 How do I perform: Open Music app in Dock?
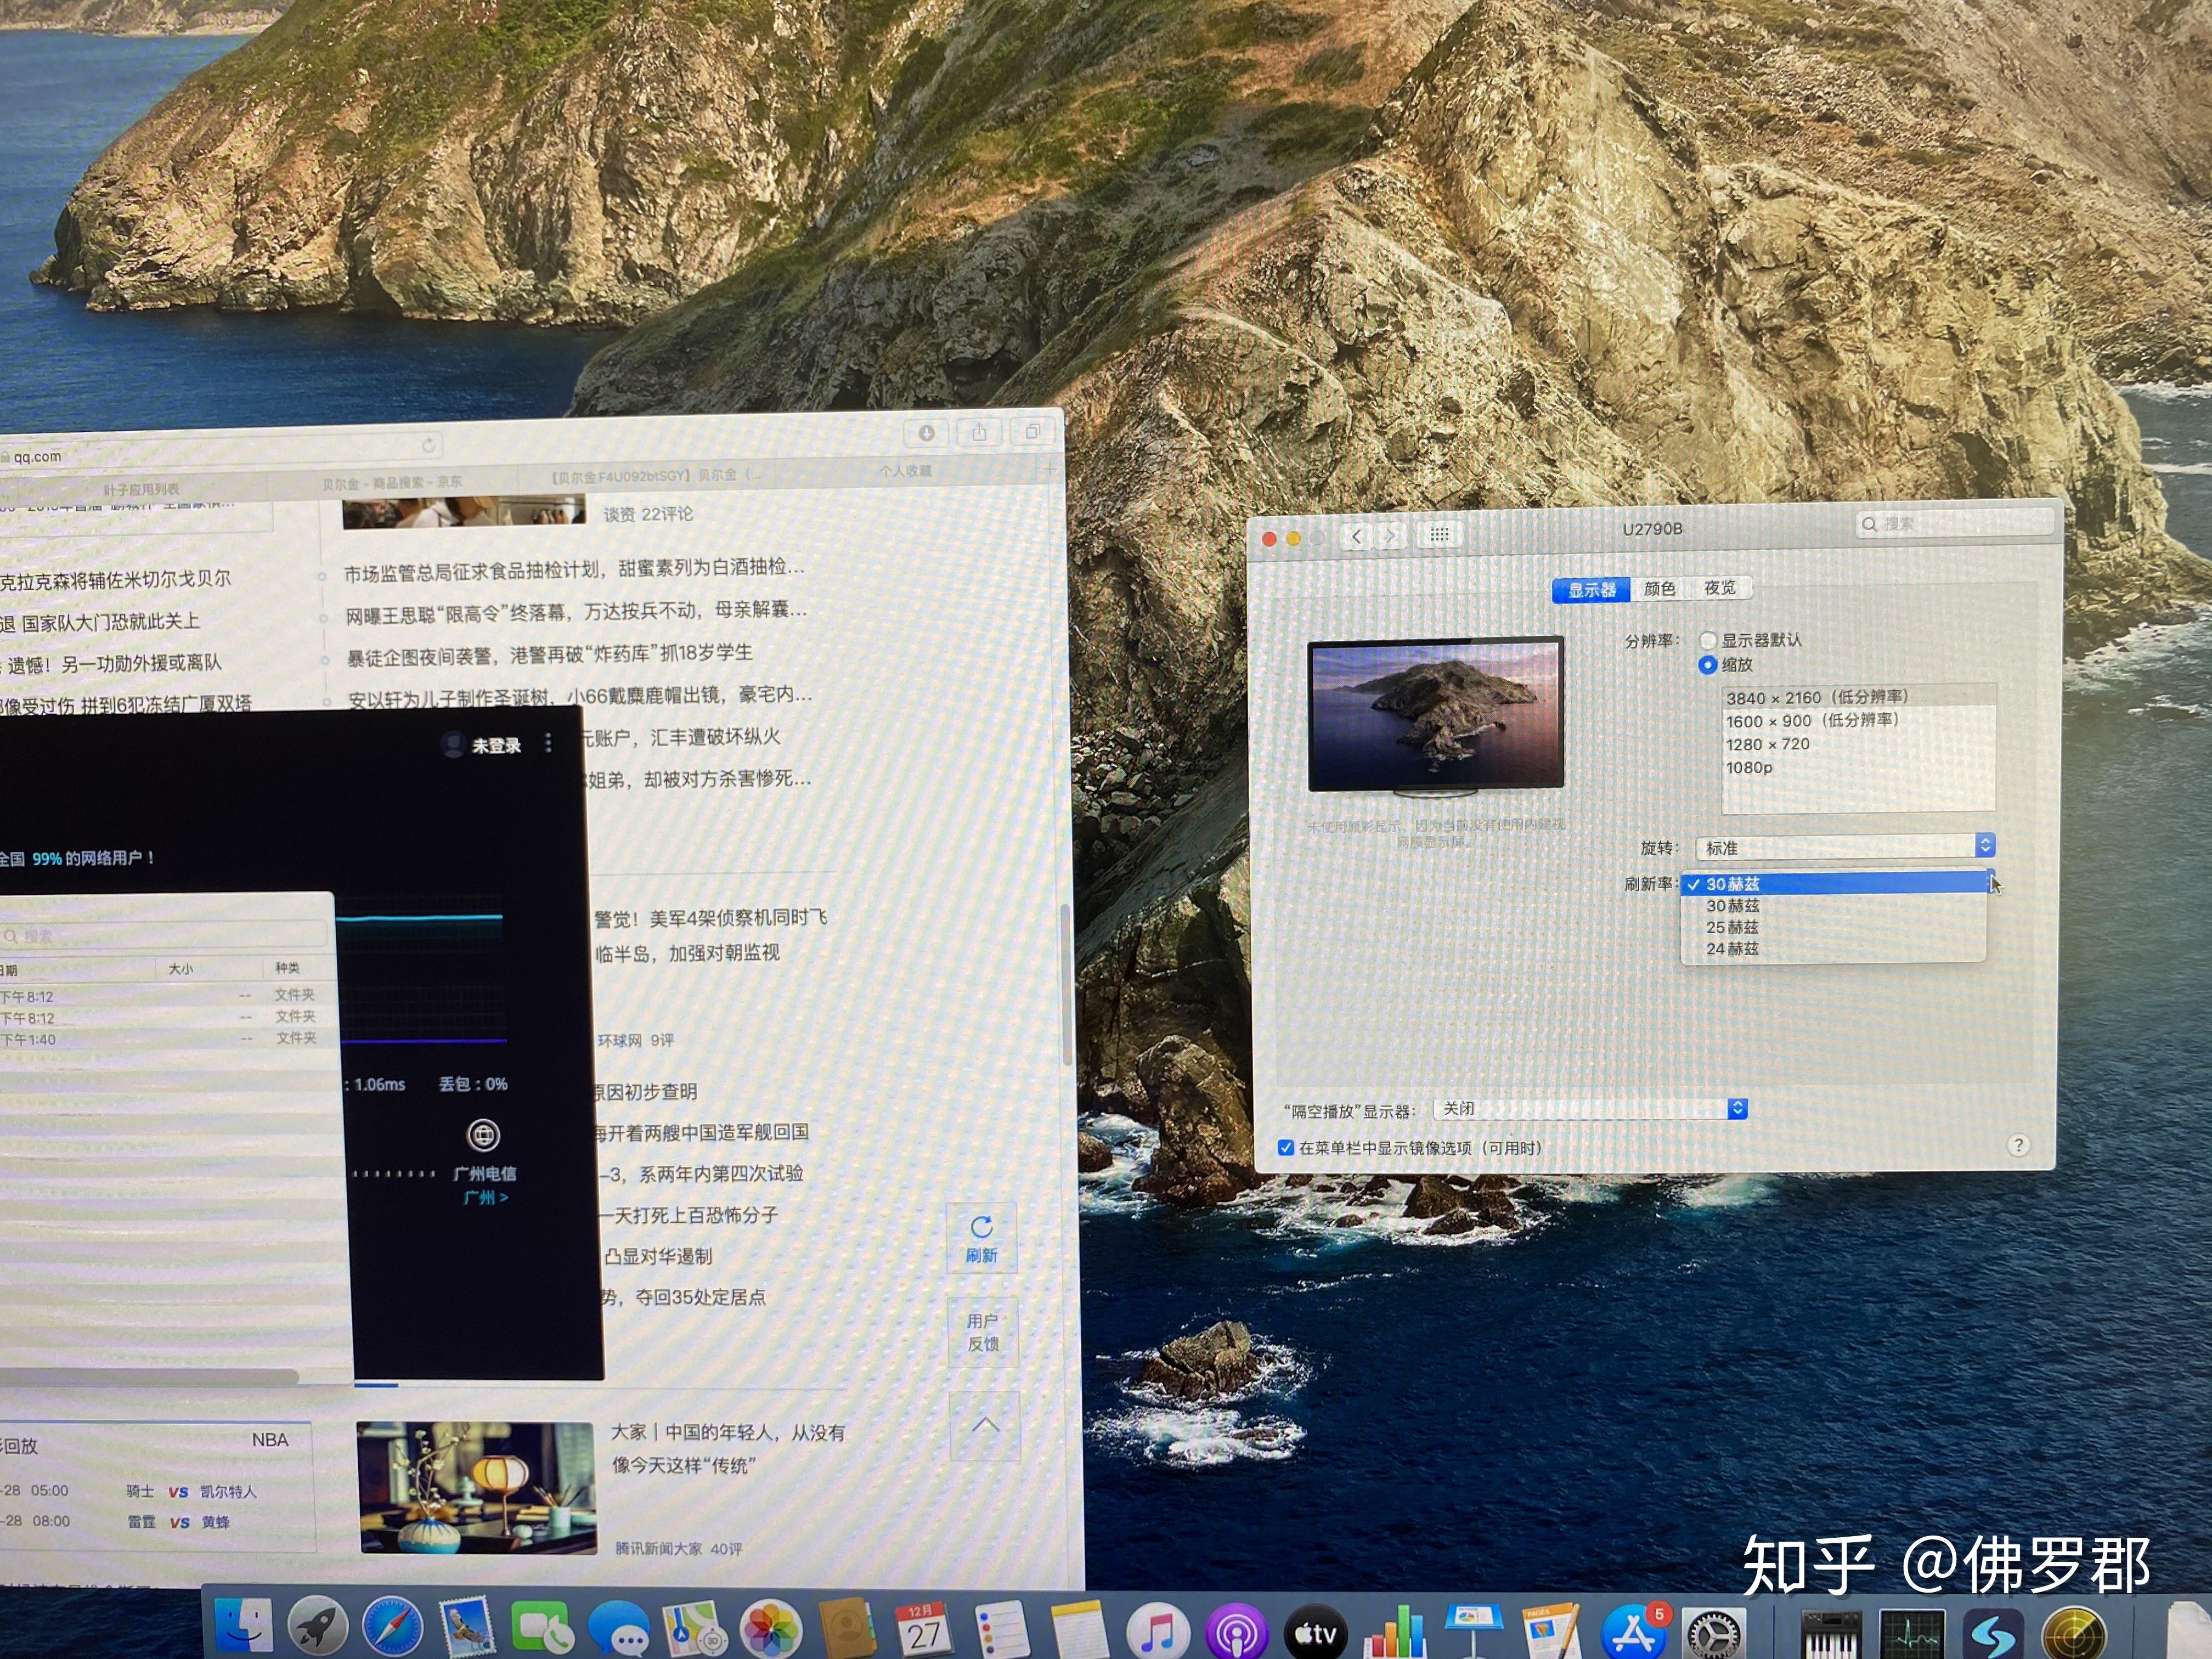point(1158,1632)
